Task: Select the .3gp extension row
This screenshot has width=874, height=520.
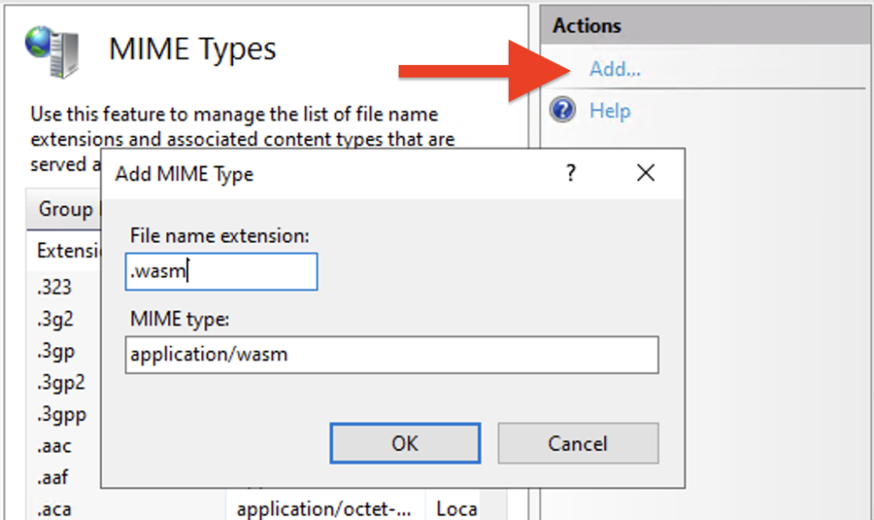Action: 55,351
